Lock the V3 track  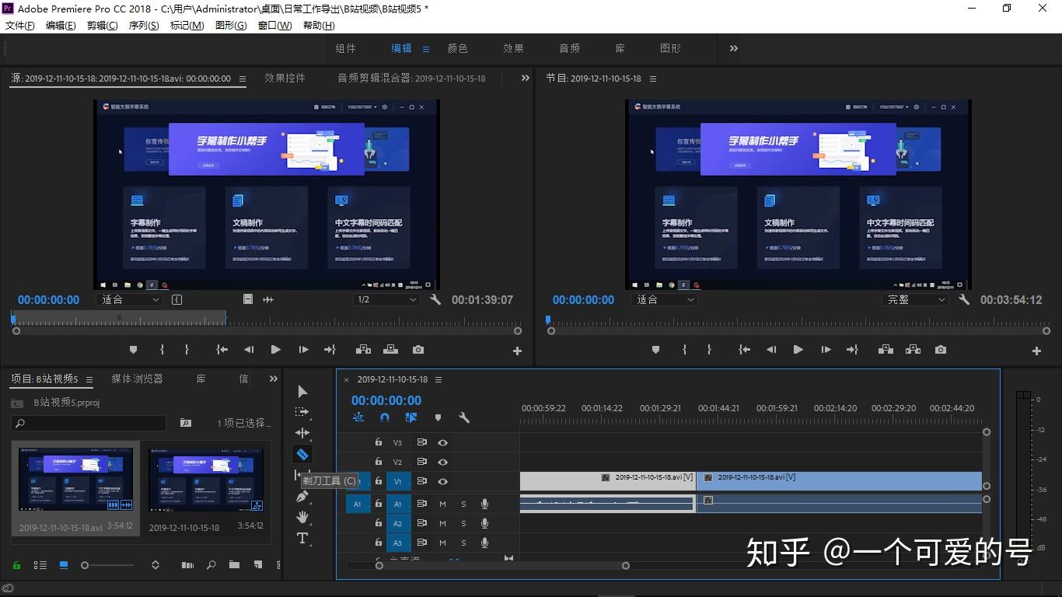pyautogui.click(x=379, y=442)
